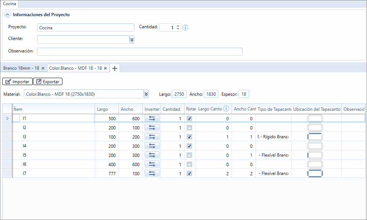Click the invert swap icon for item I1
This screenshot has height=220, width=367.
(152, 118)
